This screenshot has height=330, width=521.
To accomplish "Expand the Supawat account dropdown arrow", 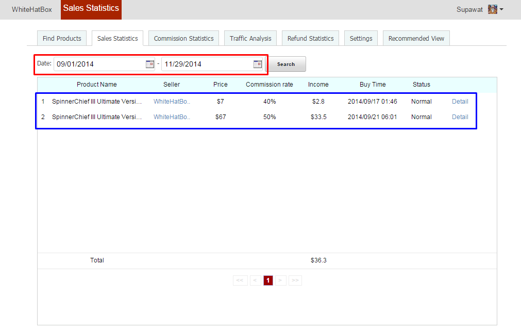I will (501, 9).
